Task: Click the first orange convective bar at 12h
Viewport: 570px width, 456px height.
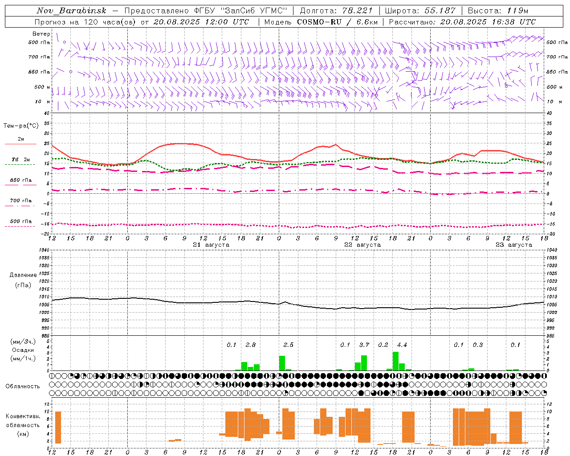Action: coord(58,427)
